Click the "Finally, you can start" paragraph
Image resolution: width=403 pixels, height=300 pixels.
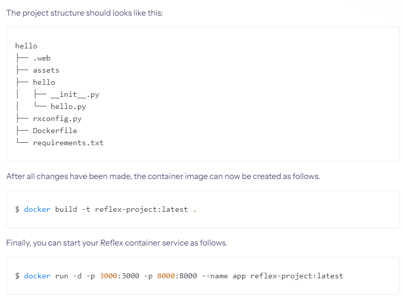(x=117, y=243)
